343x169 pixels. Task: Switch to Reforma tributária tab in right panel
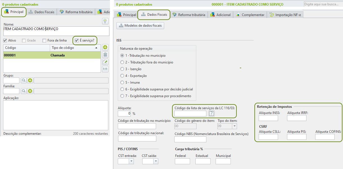pos(189,15)
